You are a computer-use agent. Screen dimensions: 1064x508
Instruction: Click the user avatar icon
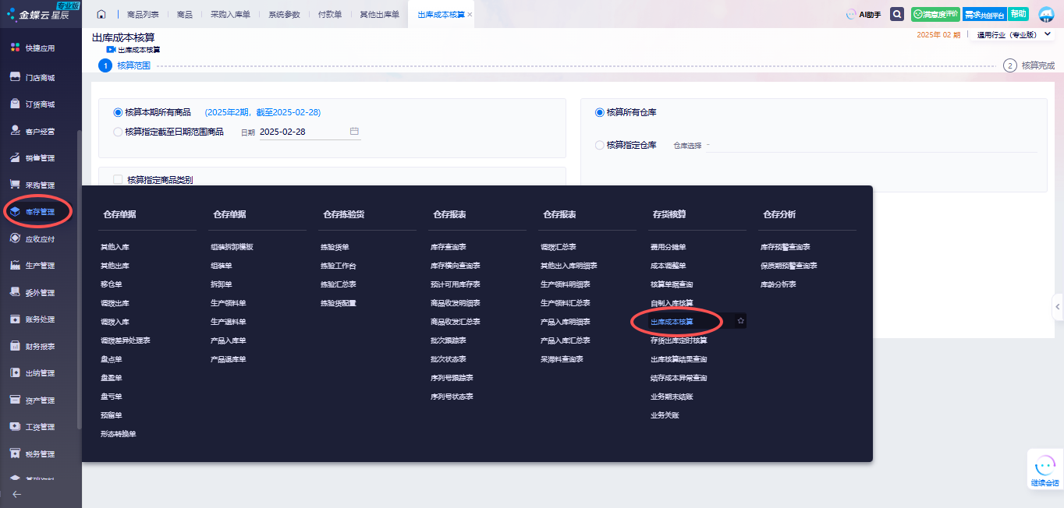pos(1046,15)
